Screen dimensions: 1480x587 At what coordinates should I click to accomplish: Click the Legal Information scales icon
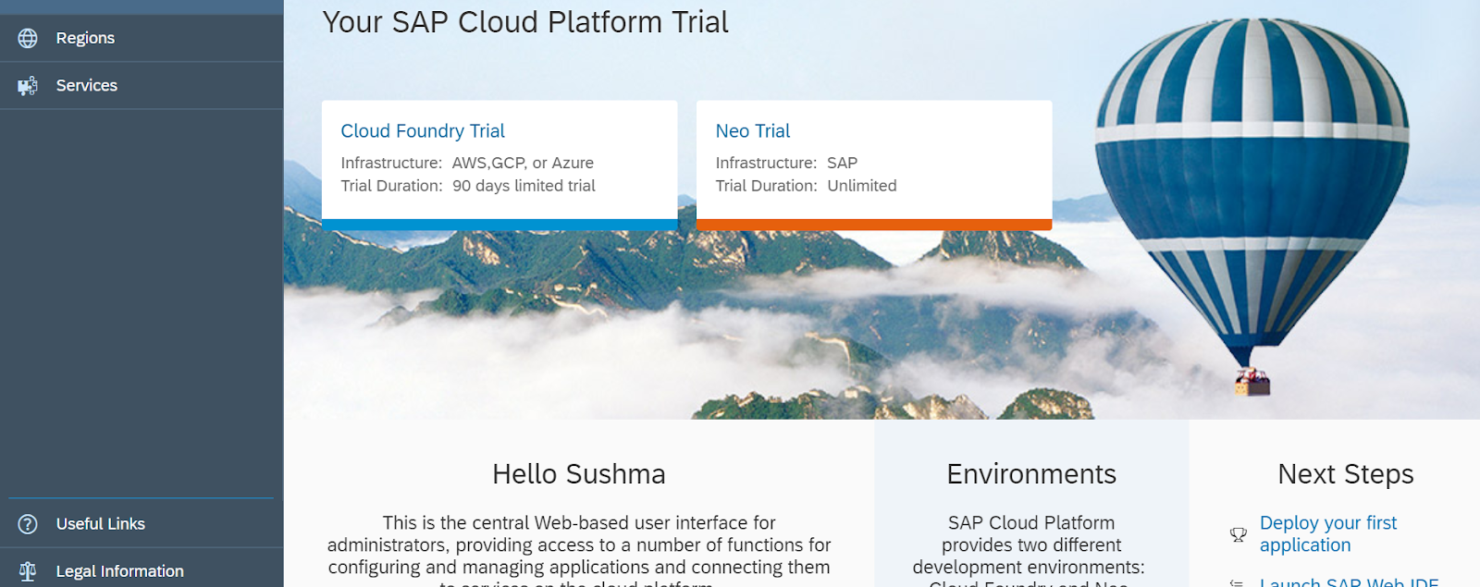[28, 571]
